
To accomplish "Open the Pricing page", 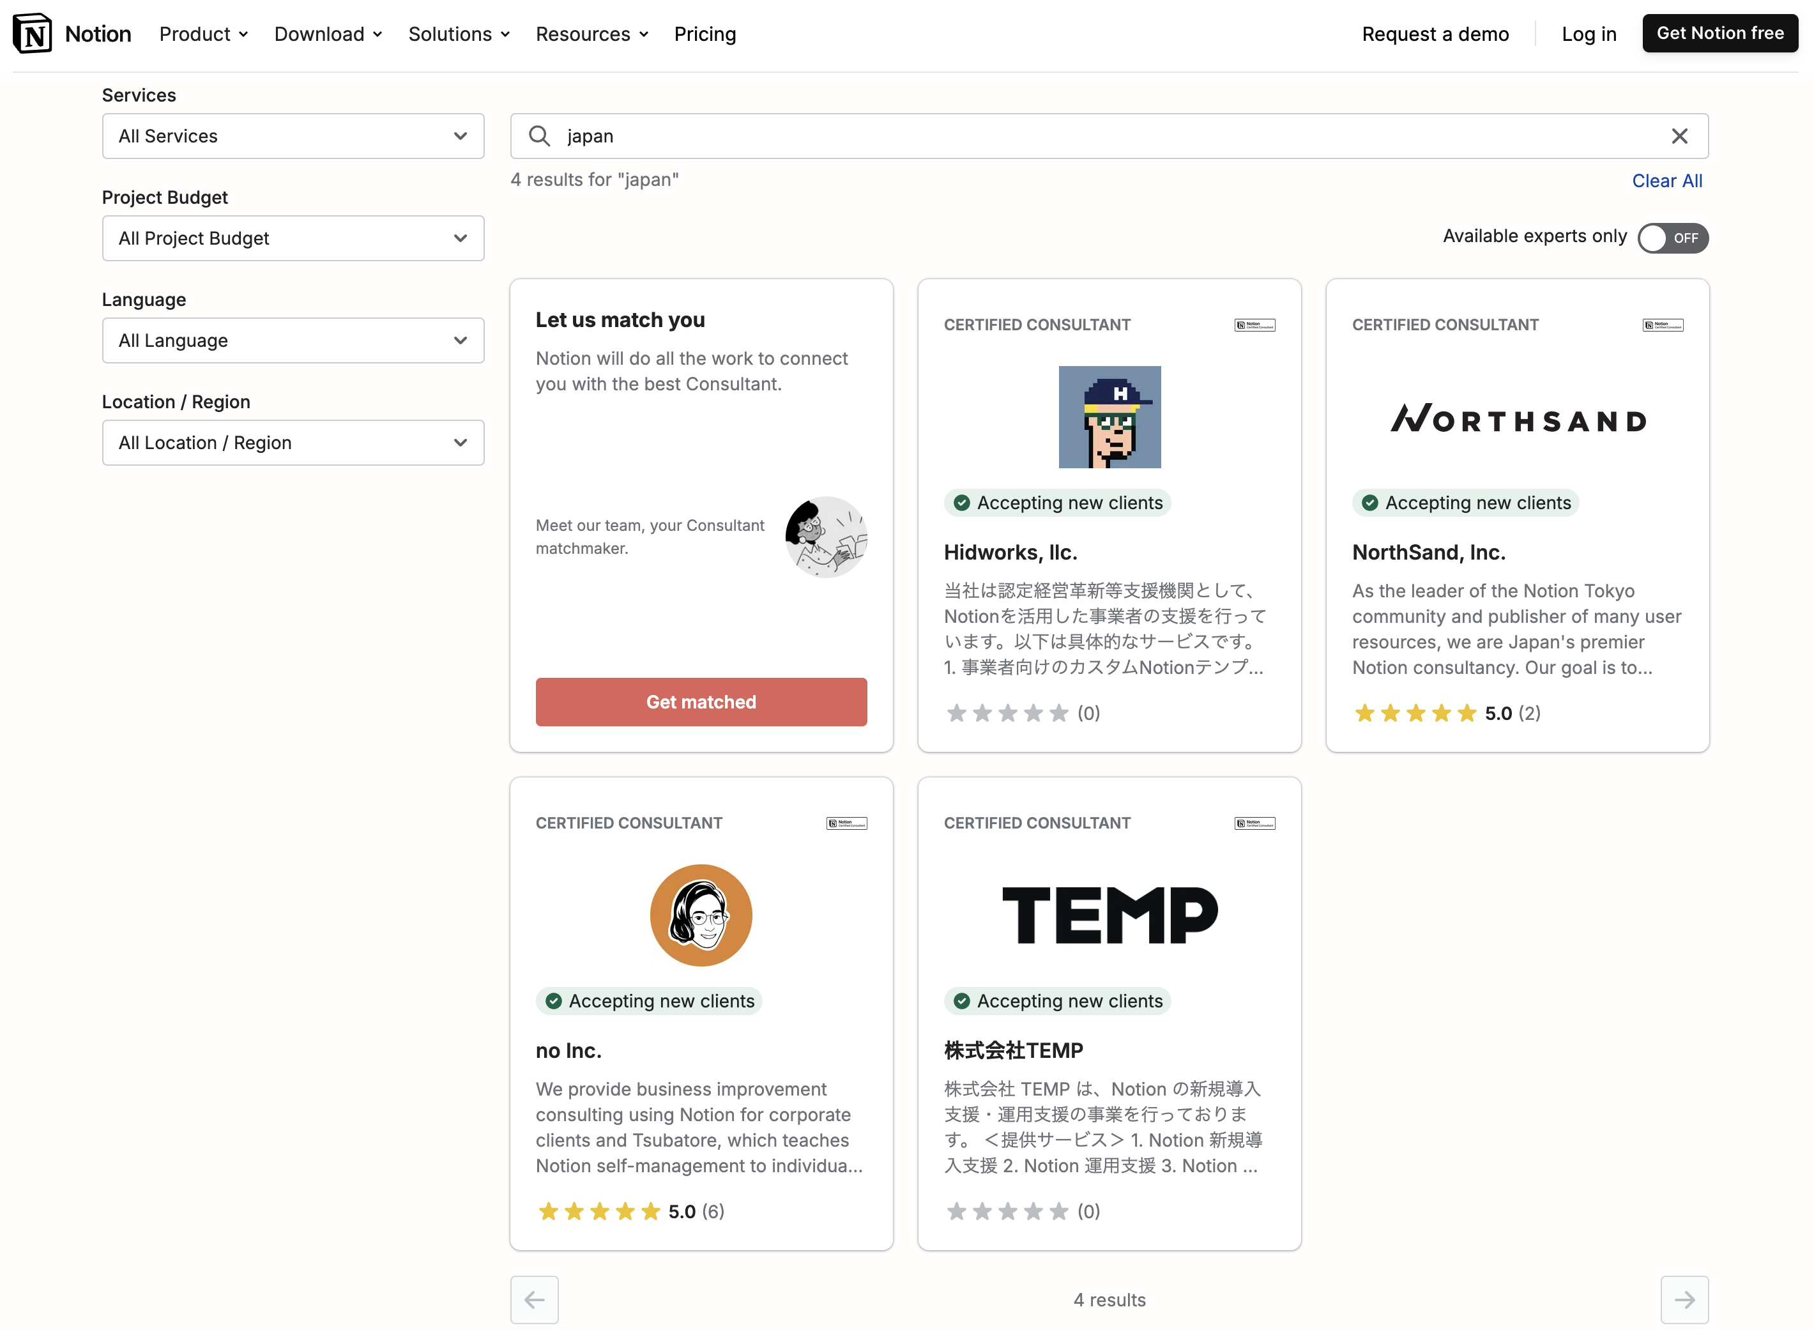I will click(704, 34).
